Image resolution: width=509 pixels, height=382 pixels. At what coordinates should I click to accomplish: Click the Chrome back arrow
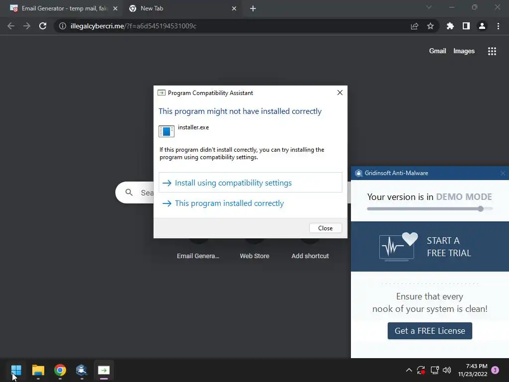coord(11,26)
